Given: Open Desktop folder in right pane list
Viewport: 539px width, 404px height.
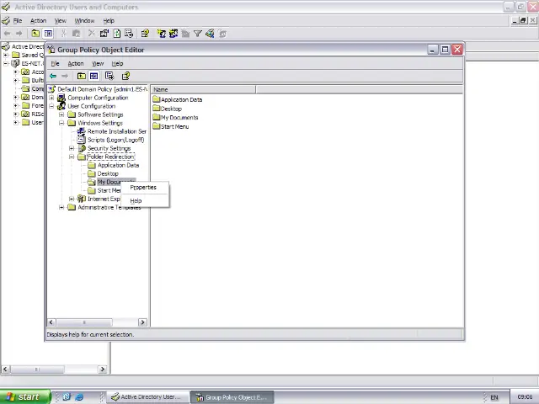Looking at the screenshot, I should pos(167,109).
